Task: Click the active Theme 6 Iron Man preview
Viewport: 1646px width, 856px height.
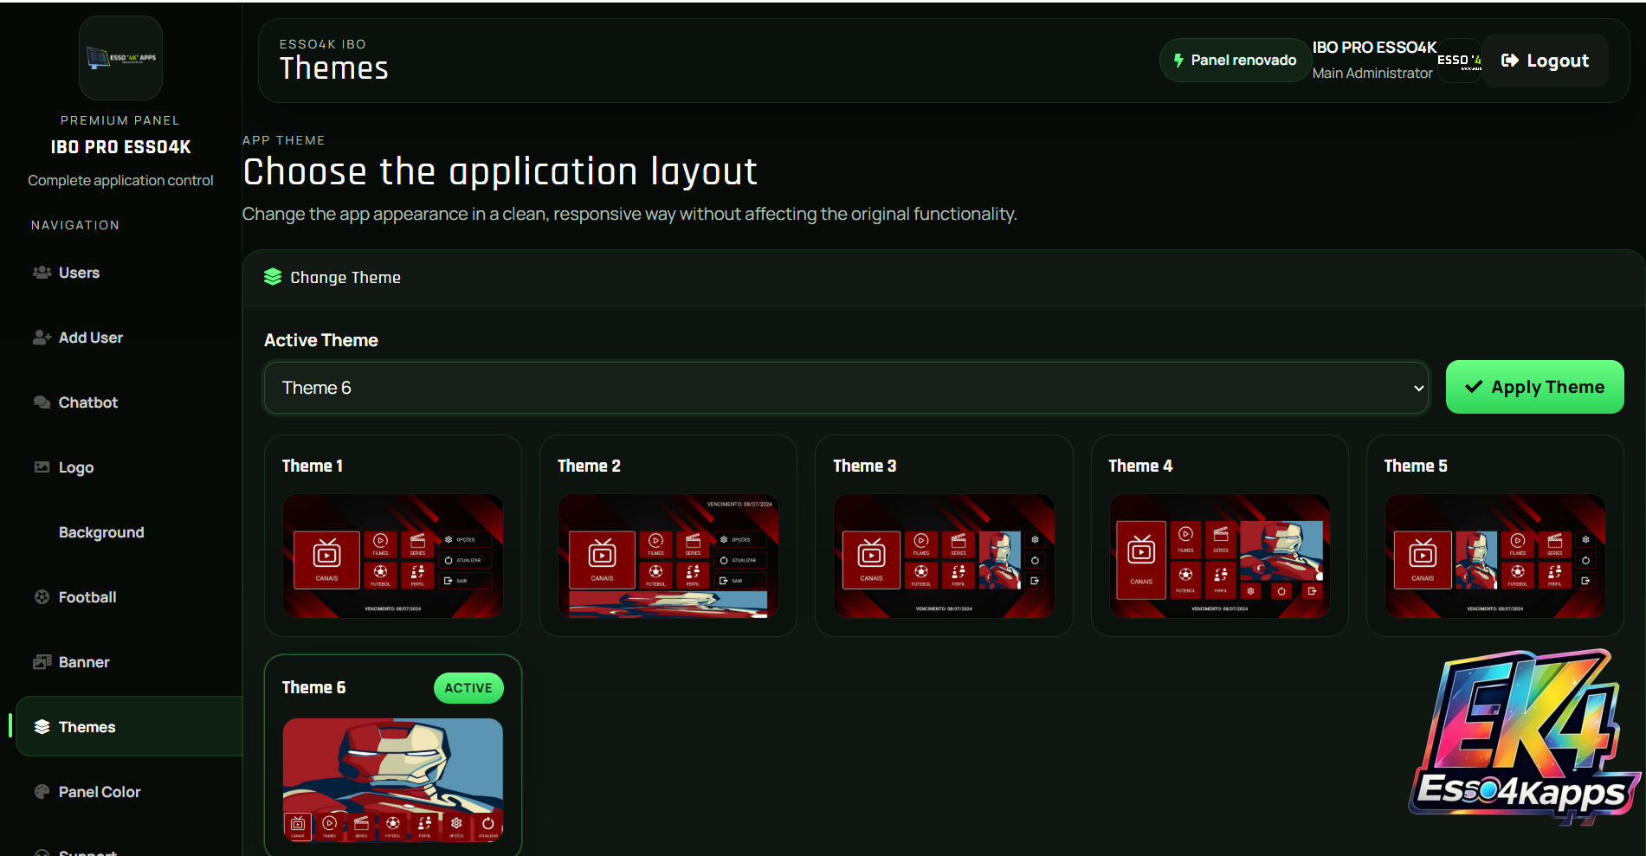Action: coord(393,780)
